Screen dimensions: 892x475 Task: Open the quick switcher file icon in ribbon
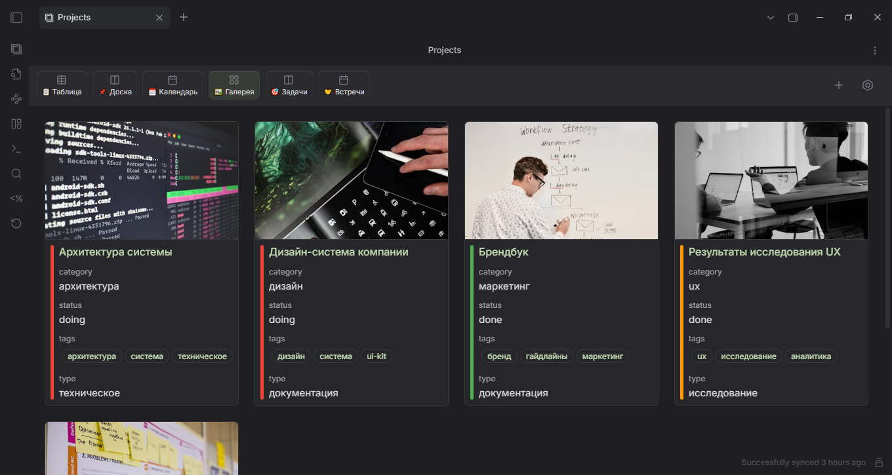pyautogui.click(x=16, y=74)
